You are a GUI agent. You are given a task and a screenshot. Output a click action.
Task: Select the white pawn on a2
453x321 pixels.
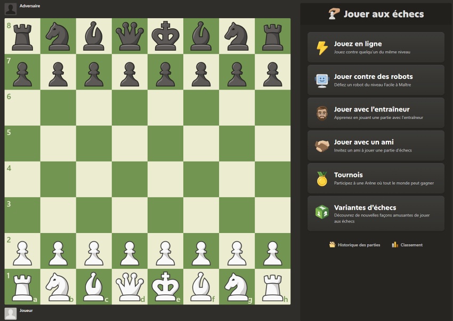pyautogui.click(x=22, y=253)
